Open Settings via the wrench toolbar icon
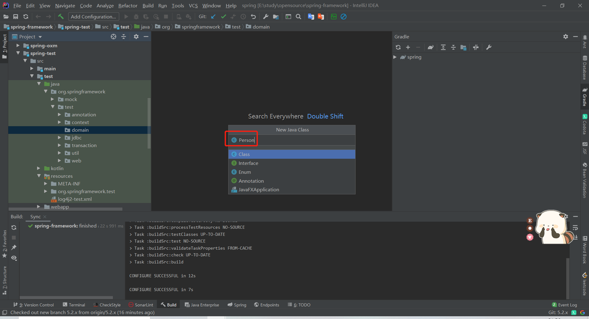The width and height of the screenshot is (589, 319). click(266, 17)
